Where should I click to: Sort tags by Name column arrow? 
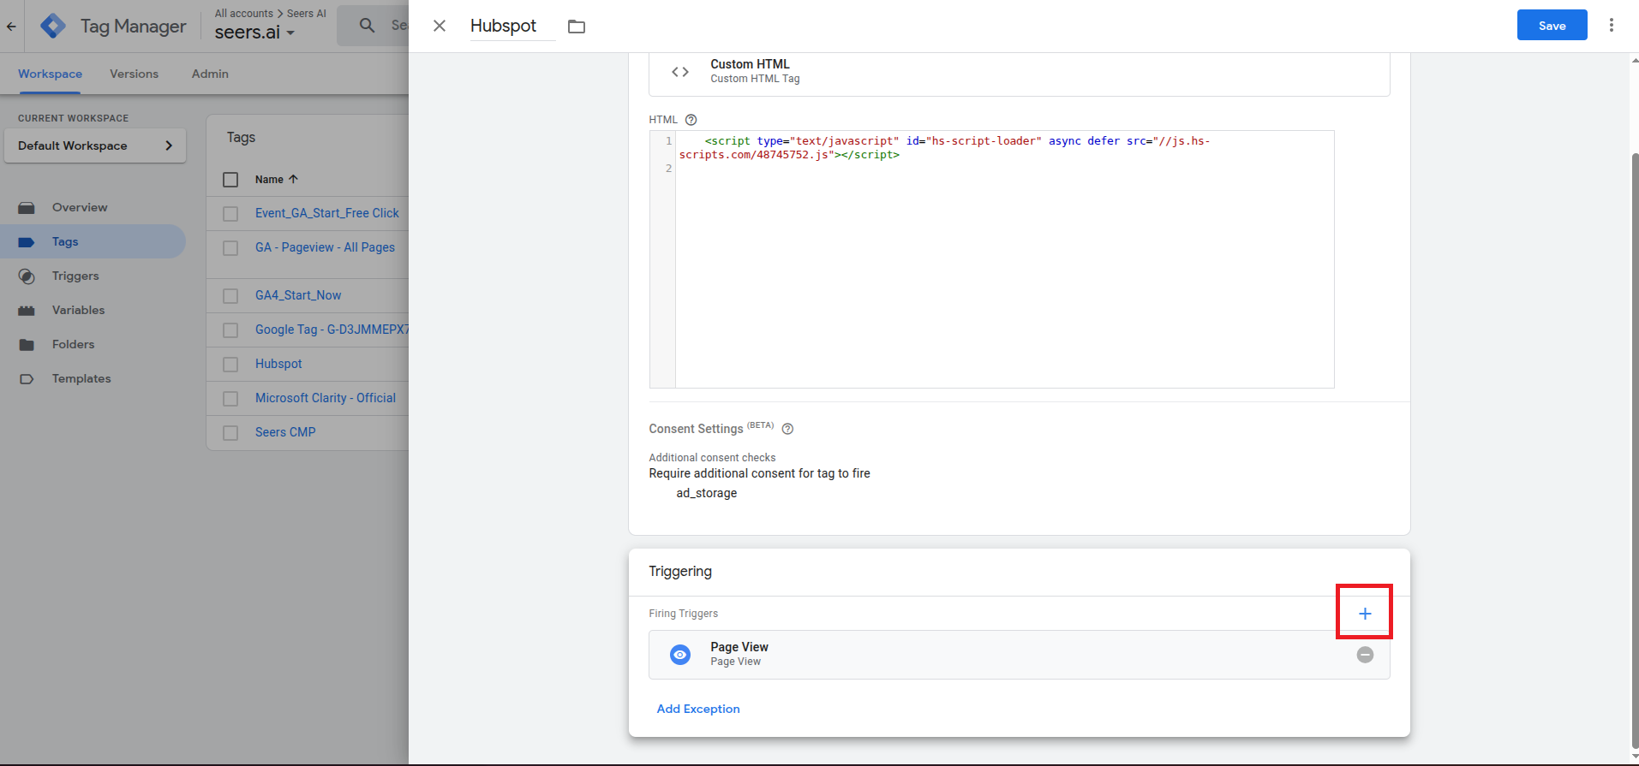point(293,180)
